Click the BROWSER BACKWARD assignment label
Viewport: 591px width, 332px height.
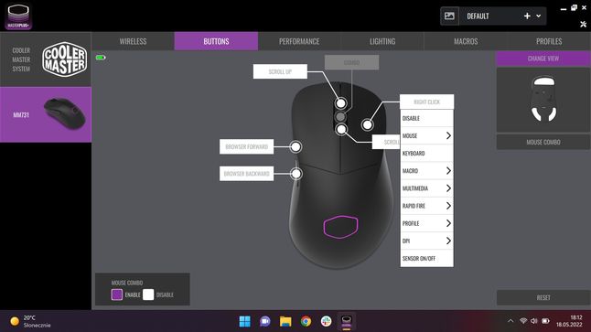coord(246,174)
